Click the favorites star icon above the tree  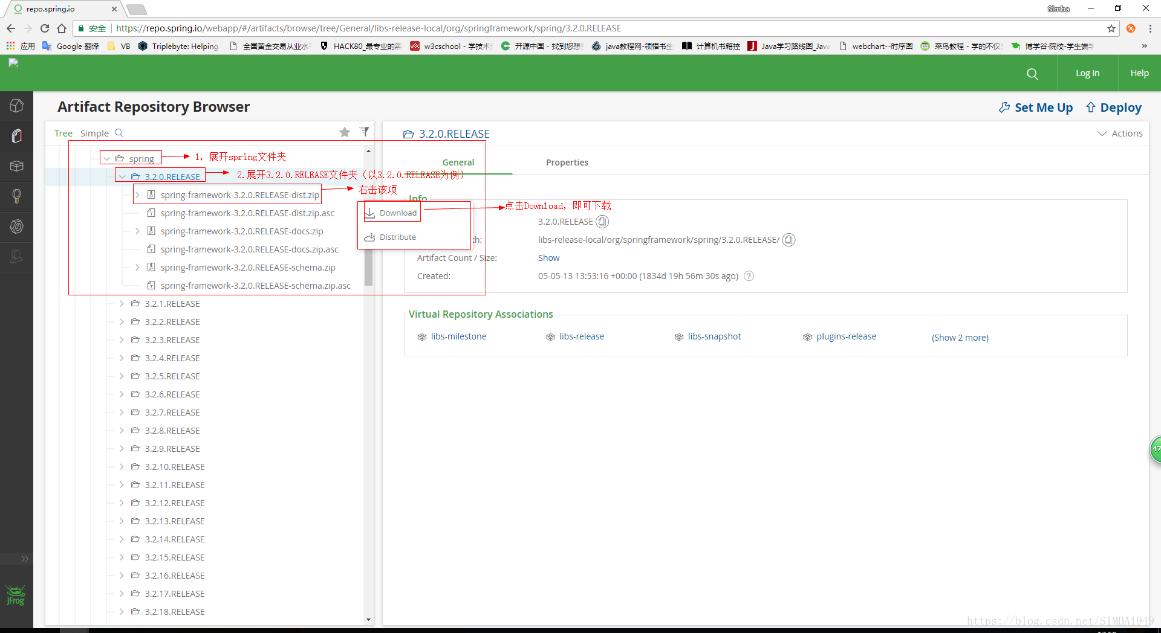pyautogui.click(x=345, y=132)
